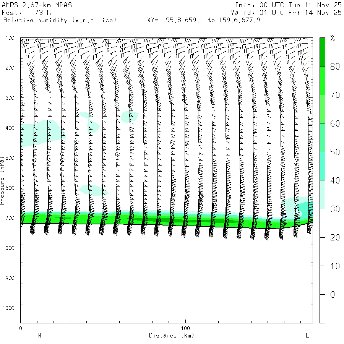344x344 pixels.
Task: Click the colorbar label '70'
Action: click(x=335, y=95)
